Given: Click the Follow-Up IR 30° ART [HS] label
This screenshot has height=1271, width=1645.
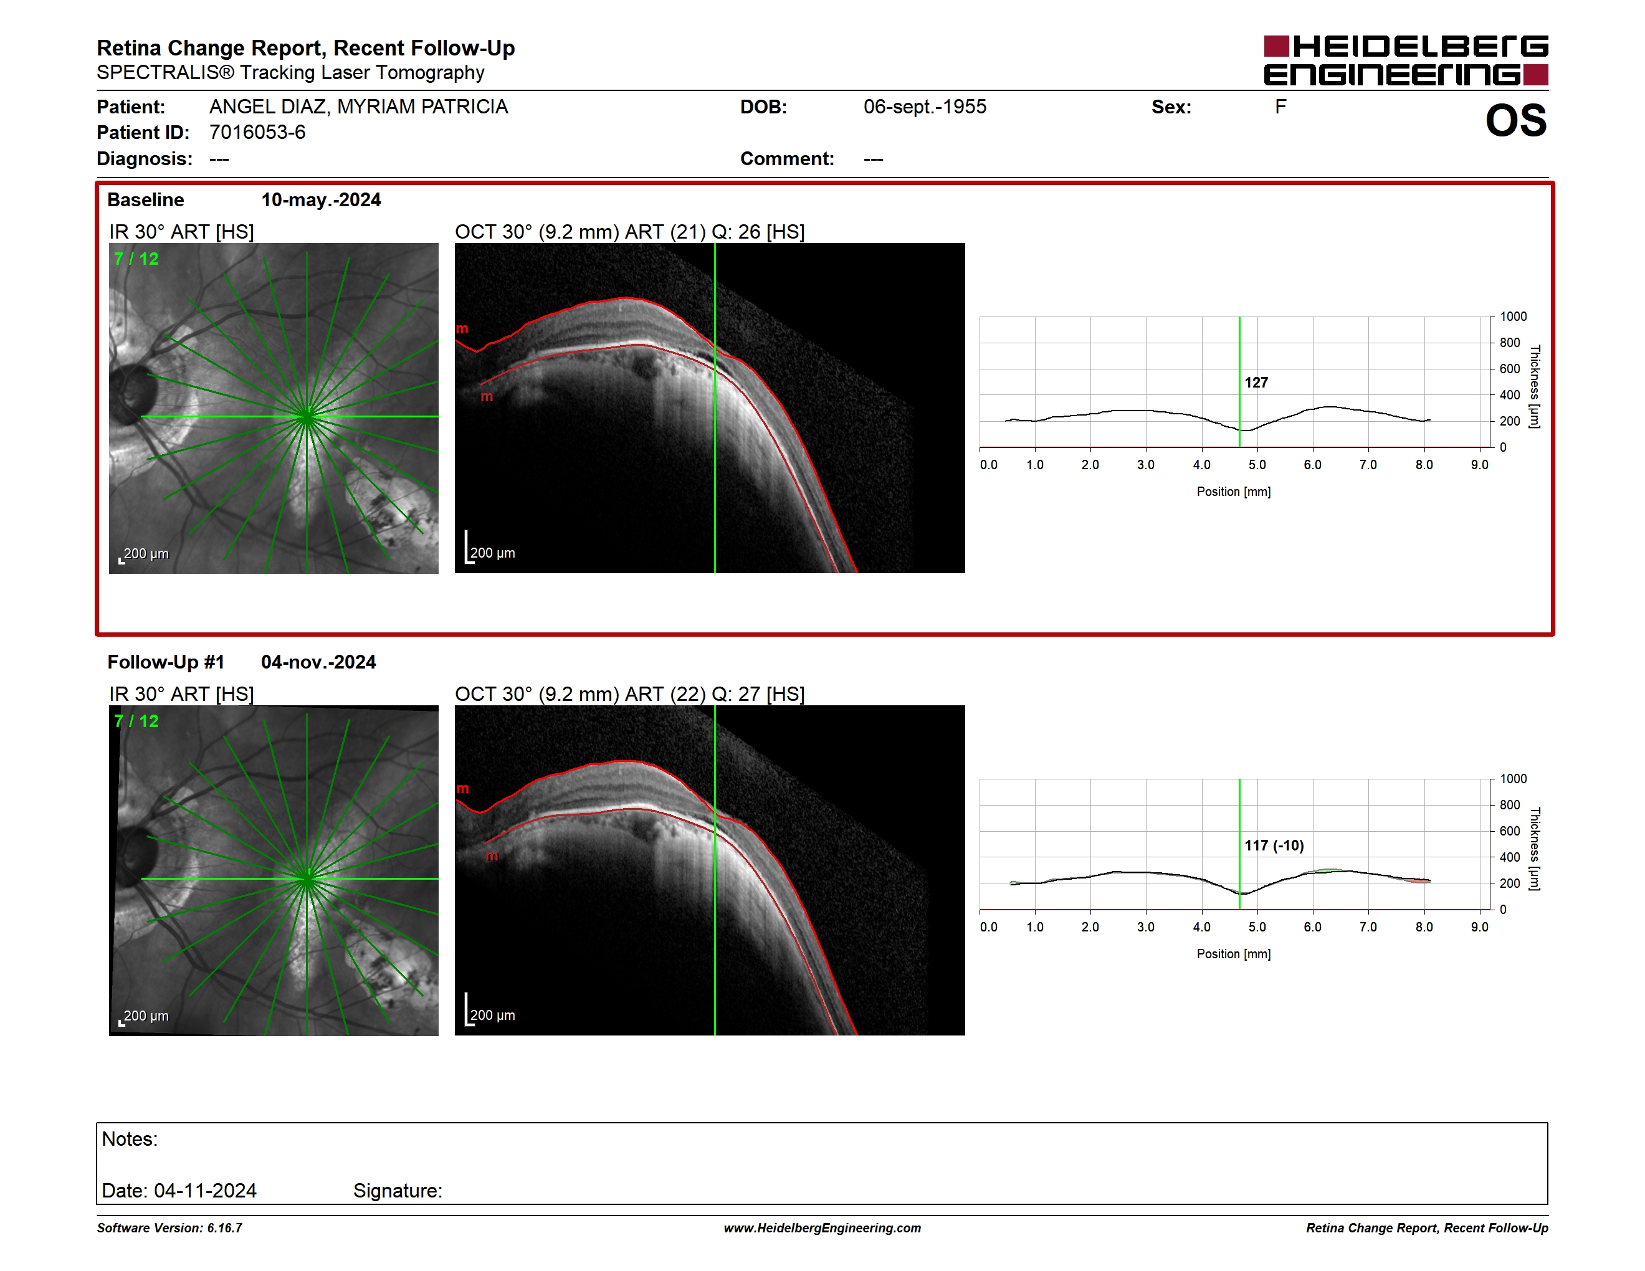Looking at the screenshot, I should tap(181, 694).
